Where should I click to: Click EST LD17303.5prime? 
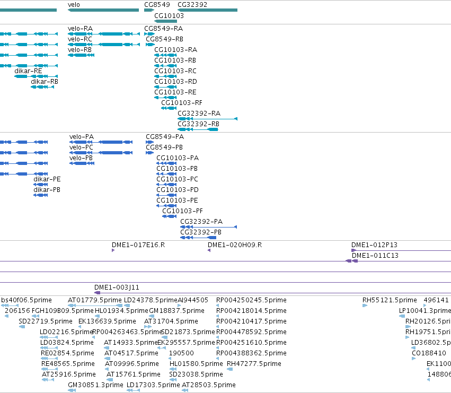click(133, 391)
